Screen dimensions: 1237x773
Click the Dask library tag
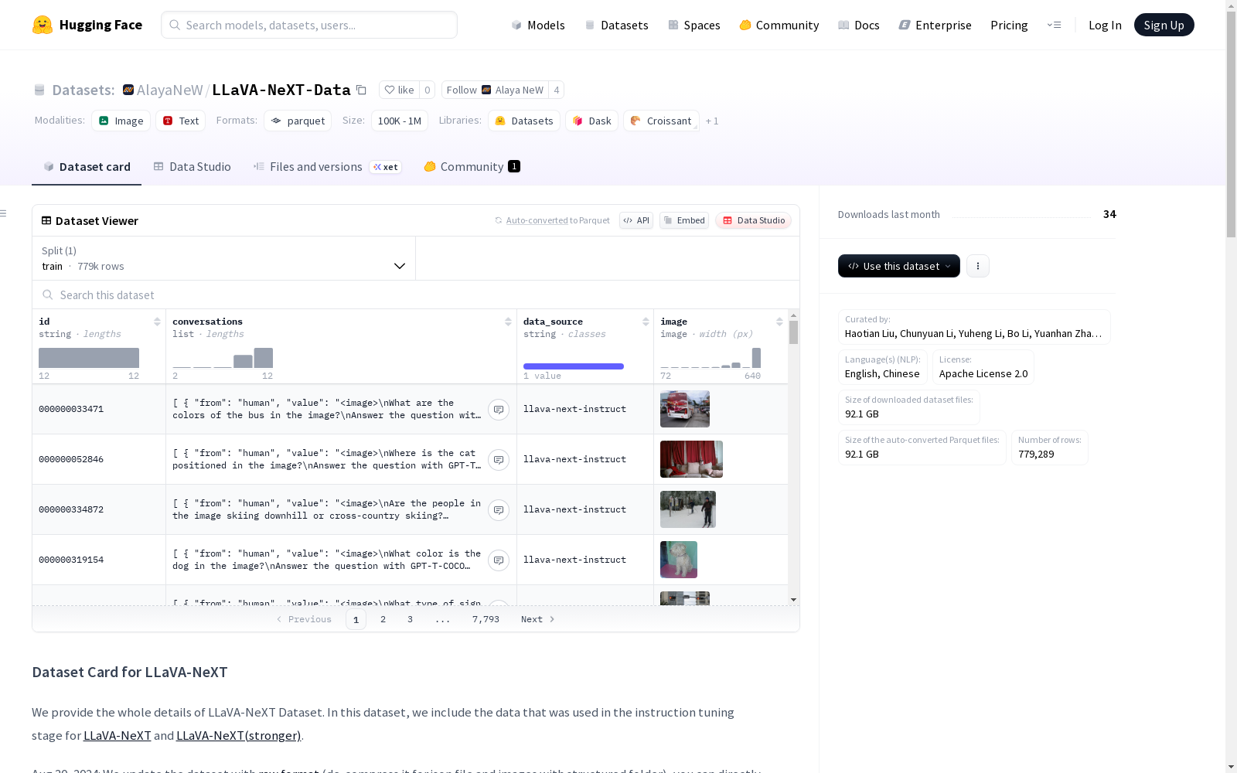[x=591, y=121]
